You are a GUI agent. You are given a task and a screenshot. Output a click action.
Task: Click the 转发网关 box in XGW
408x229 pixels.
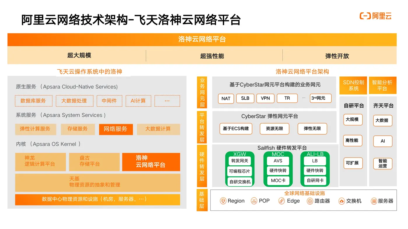coord(240,161)
